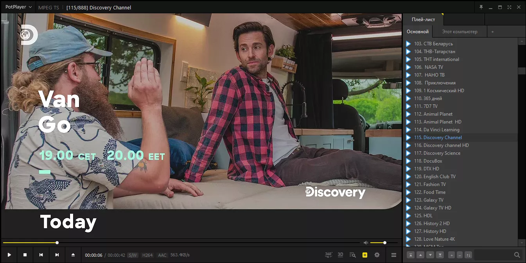Mute audio with the speaker icon

pyautogui.click(x=366, y=243)
